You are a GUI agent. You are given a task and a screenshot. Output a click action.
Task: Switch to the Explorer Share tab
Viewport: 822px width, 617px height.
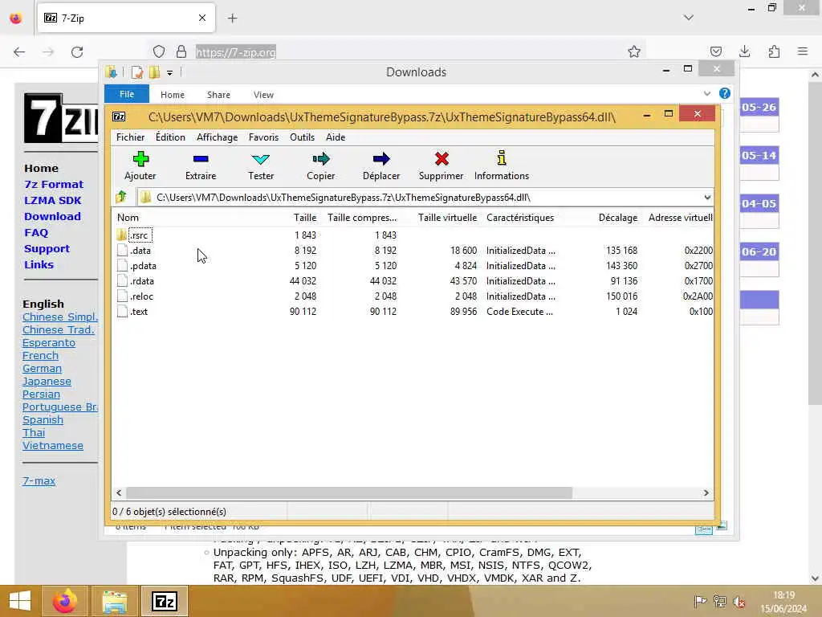point(218,95)
